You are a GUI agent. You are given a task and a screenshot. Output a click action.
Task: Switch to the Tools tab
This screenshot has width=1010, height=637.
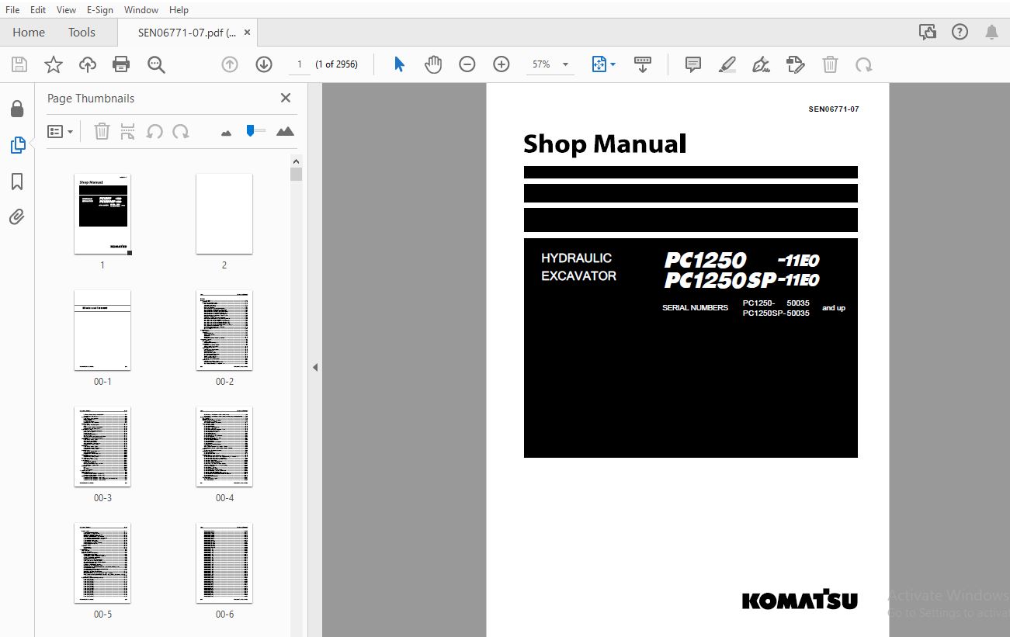click(82, 32)
